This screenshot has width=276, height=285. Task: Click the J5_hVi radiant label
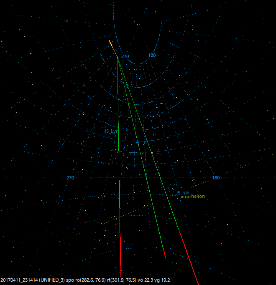click(183, 193)
